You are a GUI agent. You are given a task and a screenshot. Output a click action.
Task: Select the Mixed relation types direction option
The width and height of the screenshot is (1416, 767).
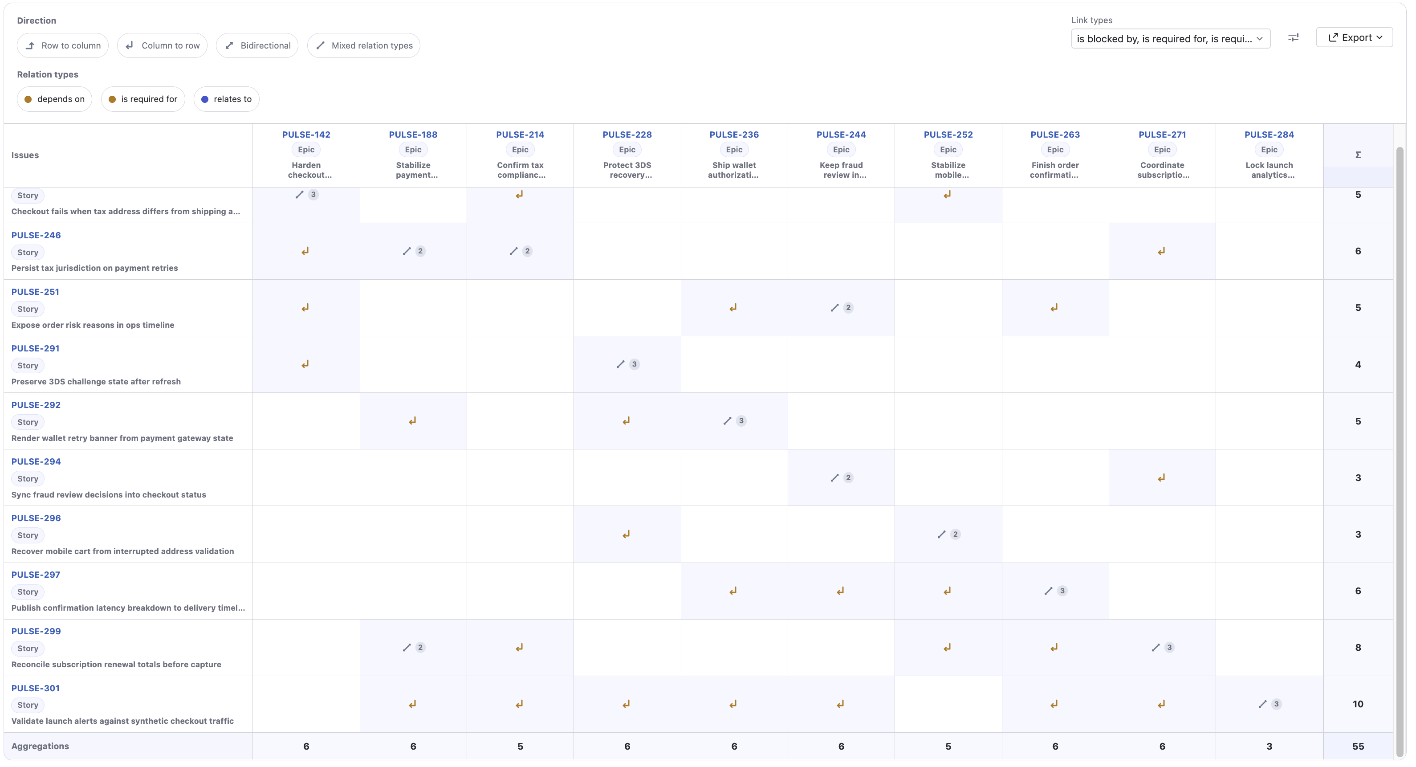[363, 45]
